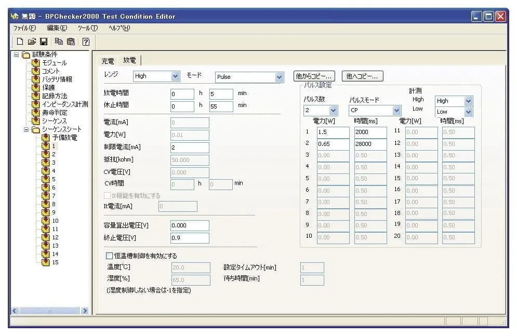The width and height of the screenshot is (517, 336).
Task: Switch to the 充電 tab
Action: pyautogui.click(x=108, y=61)
